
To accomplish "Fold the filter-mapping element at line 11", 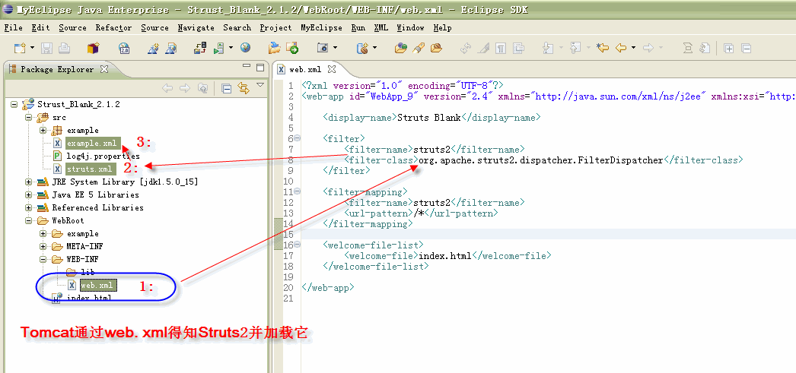I will coord(297,191).
